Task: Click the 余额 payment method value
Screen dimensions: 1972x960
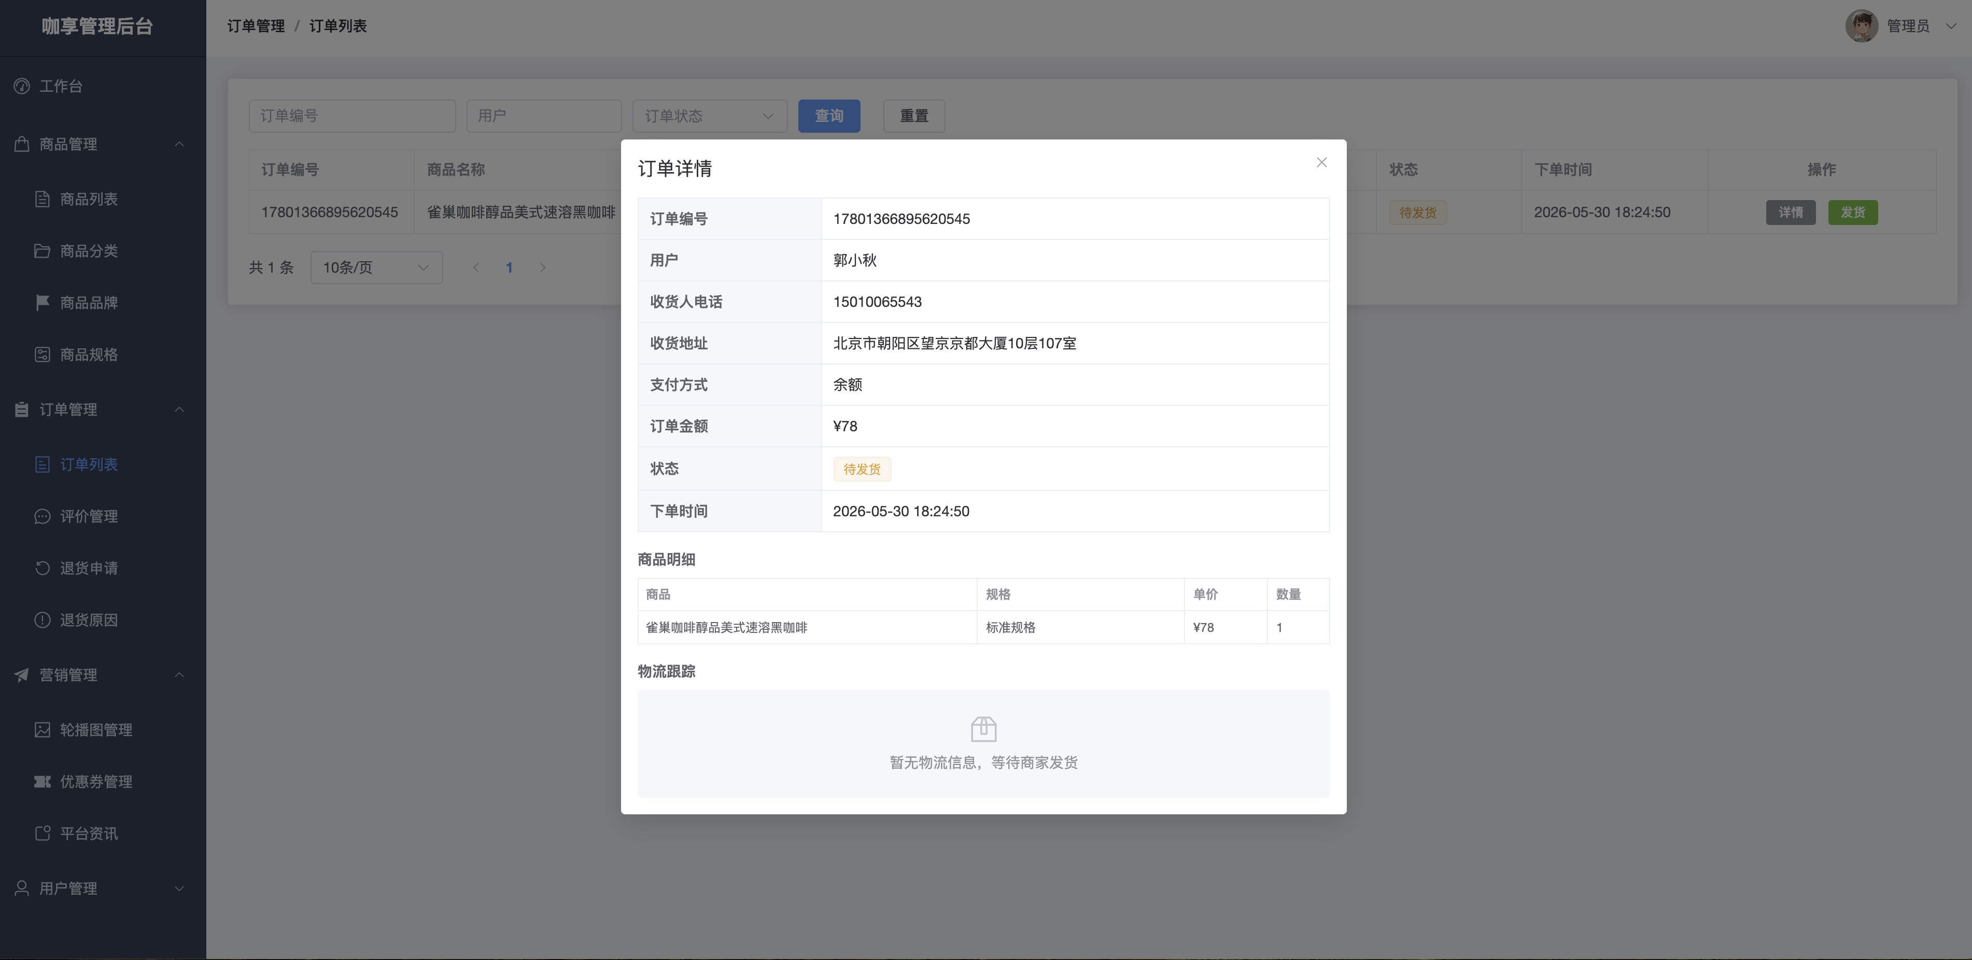Action: (848, 384)
